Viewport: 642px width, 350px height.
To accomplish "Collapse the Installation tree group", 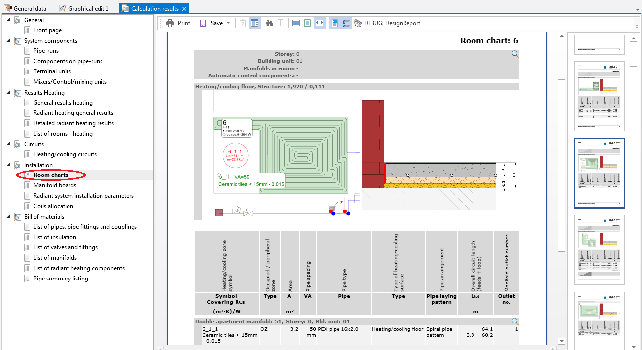I will (x=8, y=165).
